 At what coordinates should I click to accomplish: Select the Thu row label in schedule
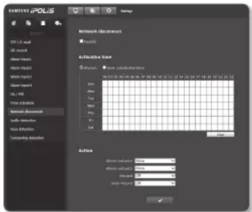91,113
